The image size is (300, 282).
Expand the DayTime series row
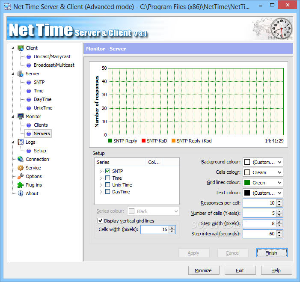pyautogui.click(x=101, y=192)
